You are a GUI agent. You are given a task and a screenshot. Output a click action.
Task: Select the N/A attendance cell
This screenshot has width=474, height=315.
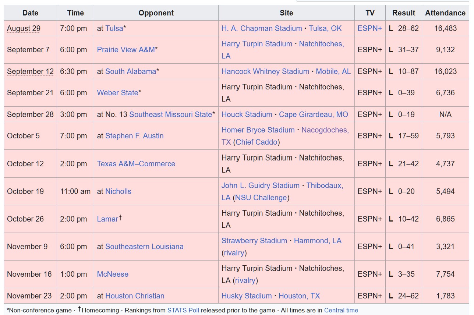coord(445,114)
